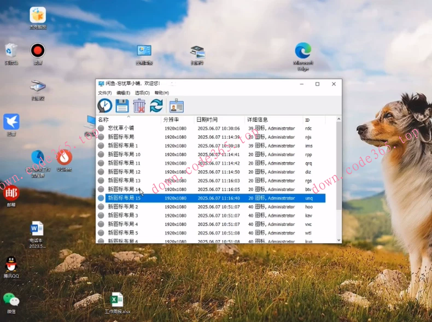Click the app icon in the window title bar
The height and width of the screenshot is (322, 432).
(101, 84)
